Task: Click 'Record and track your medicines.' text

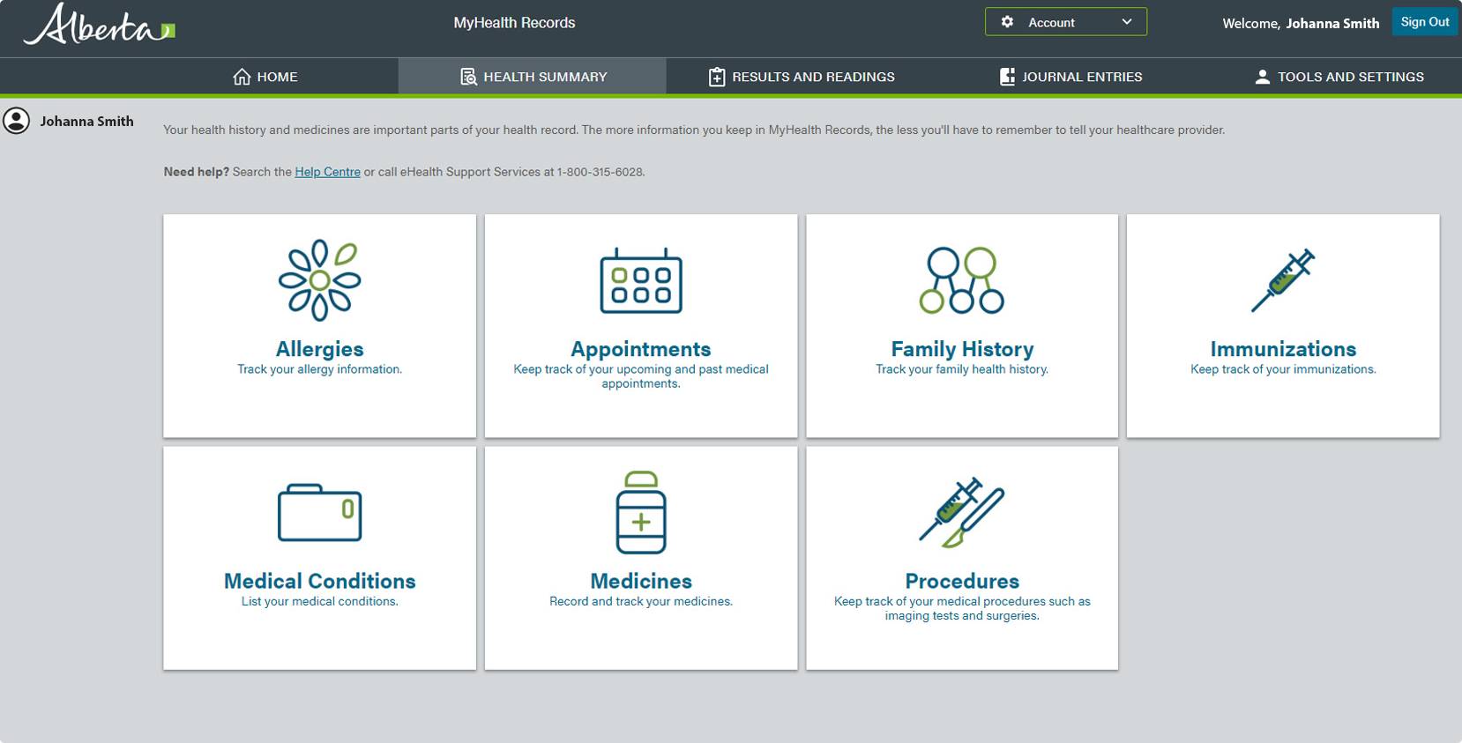Action: tap(641, 601)
